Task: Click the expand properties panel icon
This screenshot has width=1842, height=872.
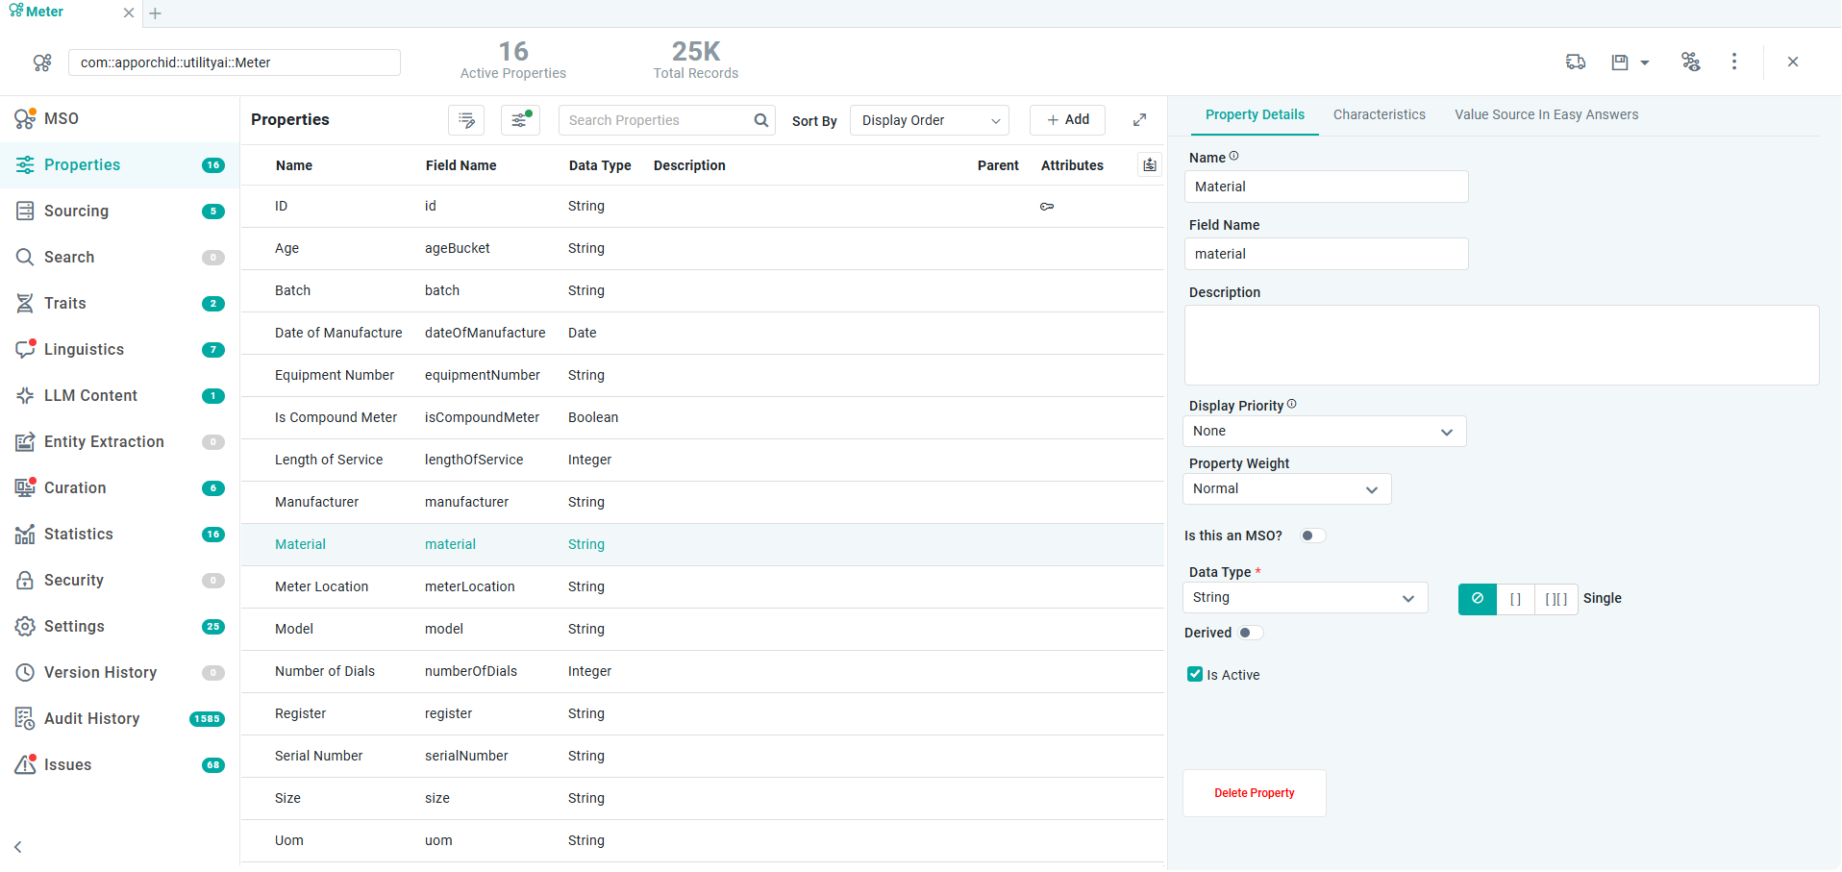Action: point(1139,120)
